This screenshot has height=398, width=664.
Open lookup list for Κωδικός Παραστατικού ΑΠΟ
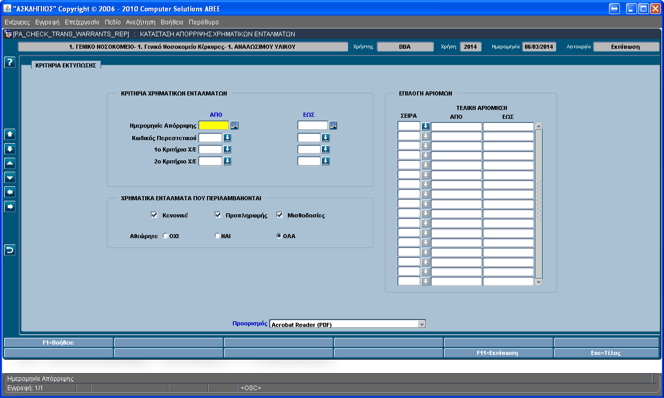click(x=227, y=138)
